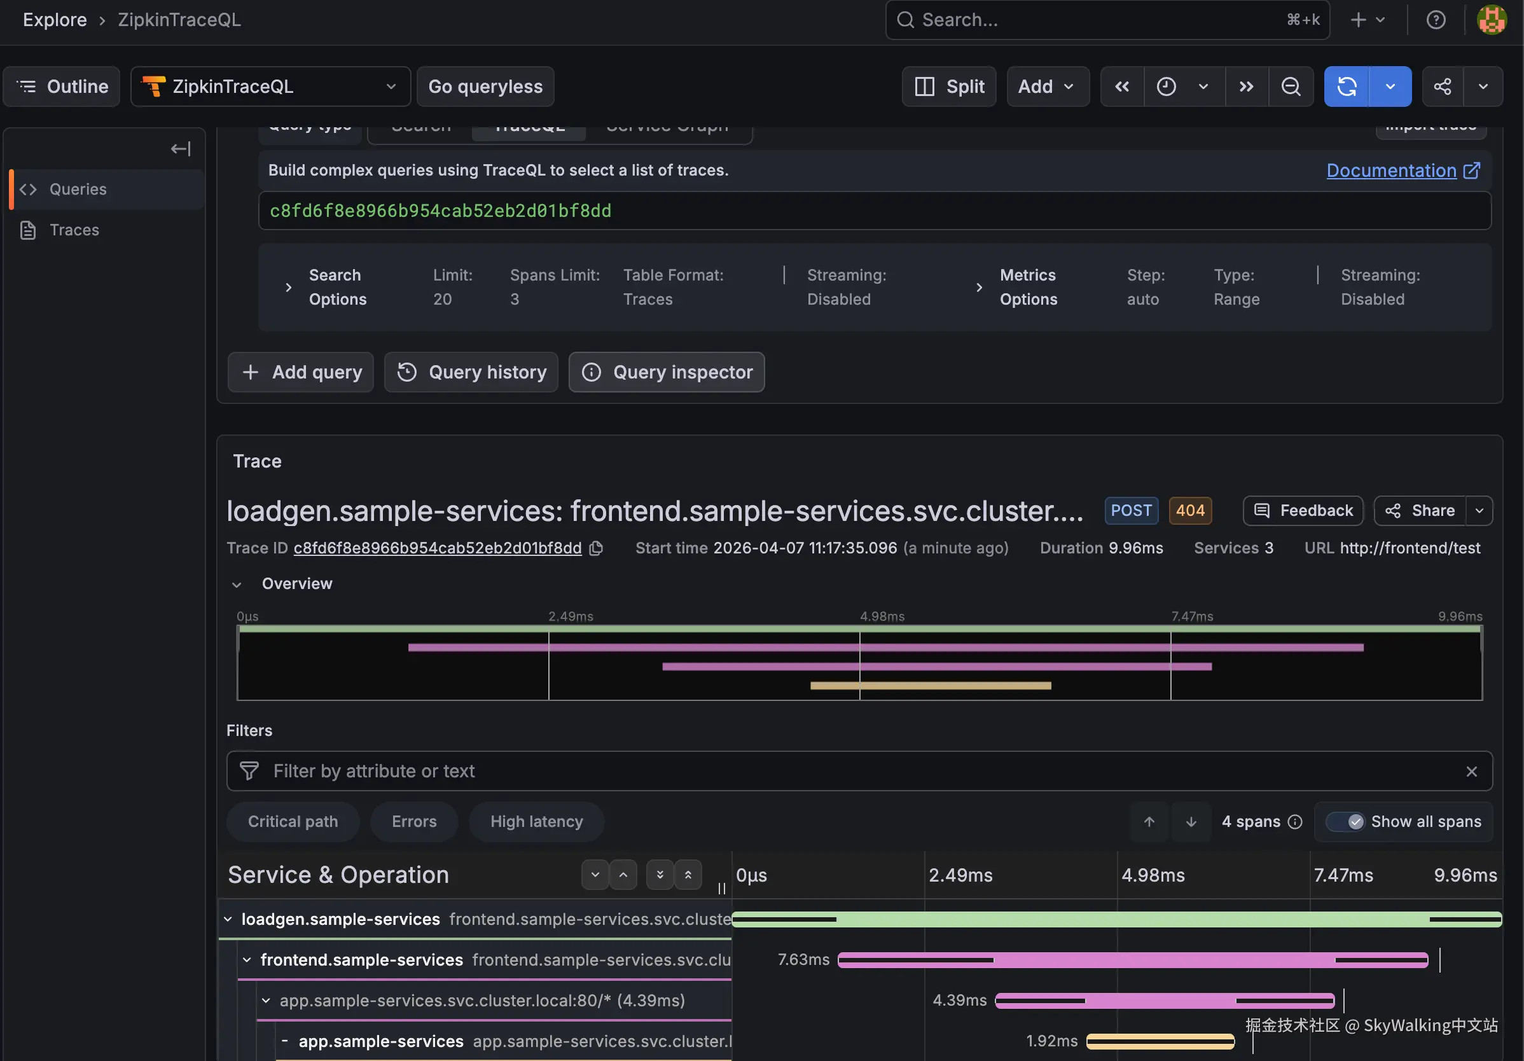This screenshot has width=1524, height=1061.
Task: Open the help question mark icon
Action: (x=1436, y=20)
